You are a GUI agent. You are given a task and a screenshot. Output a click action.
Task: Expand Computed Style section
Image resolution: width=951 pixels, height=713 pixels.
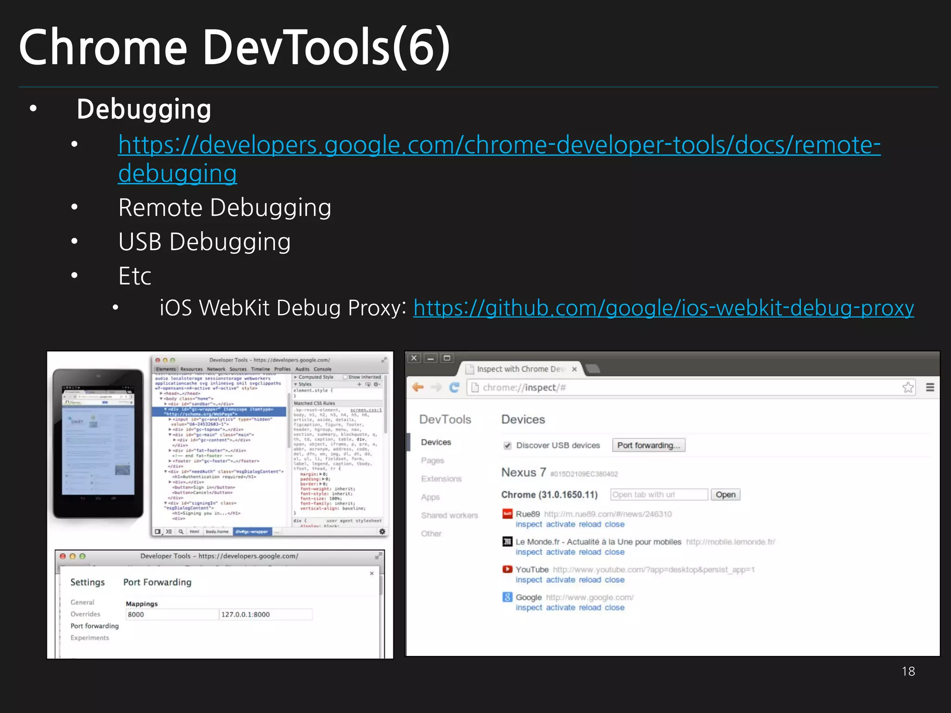[x=296, y=377]
